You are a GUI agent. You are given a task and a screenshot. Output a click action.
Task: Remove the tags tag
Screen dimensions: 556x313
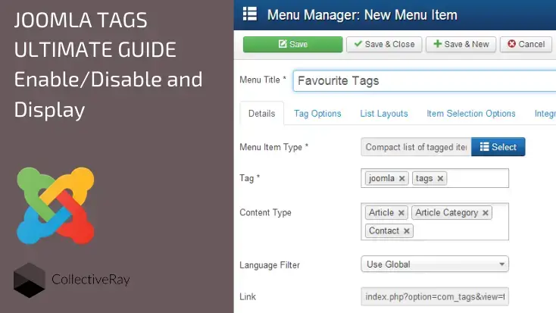(440, 179)
